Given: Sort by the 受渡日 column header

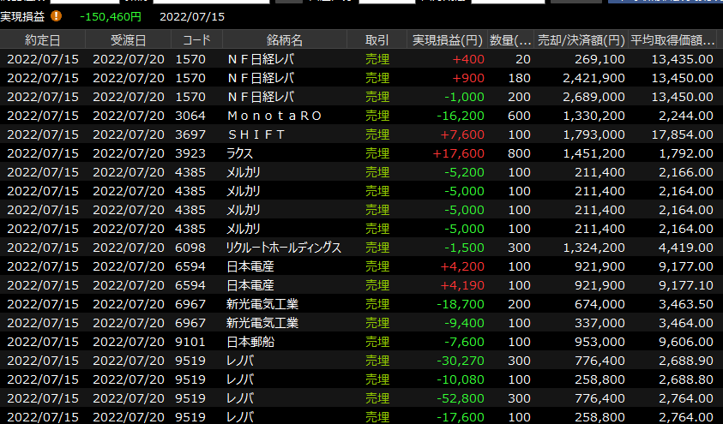Looking at the screenshot, I should click(129, 40).
